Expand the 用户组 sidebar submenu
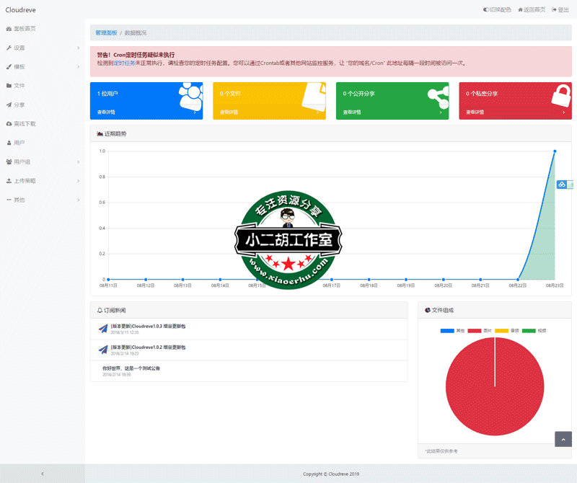The width and height of the screenshot is (577, 483). (42, 161)
